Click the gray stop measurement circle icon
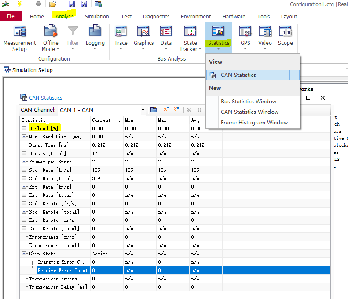The height and width of the screenshot is (301, 348). pyautogui.click(x=38, y=4)
